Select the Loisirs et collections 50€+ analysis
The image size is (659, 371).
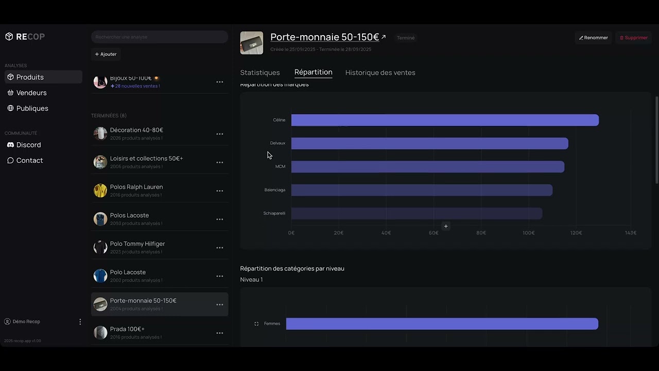[160, 162]
